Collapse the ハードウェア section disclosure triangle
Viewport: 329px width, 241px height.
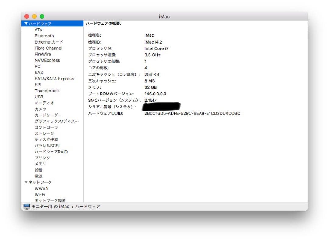coord(26,23)
